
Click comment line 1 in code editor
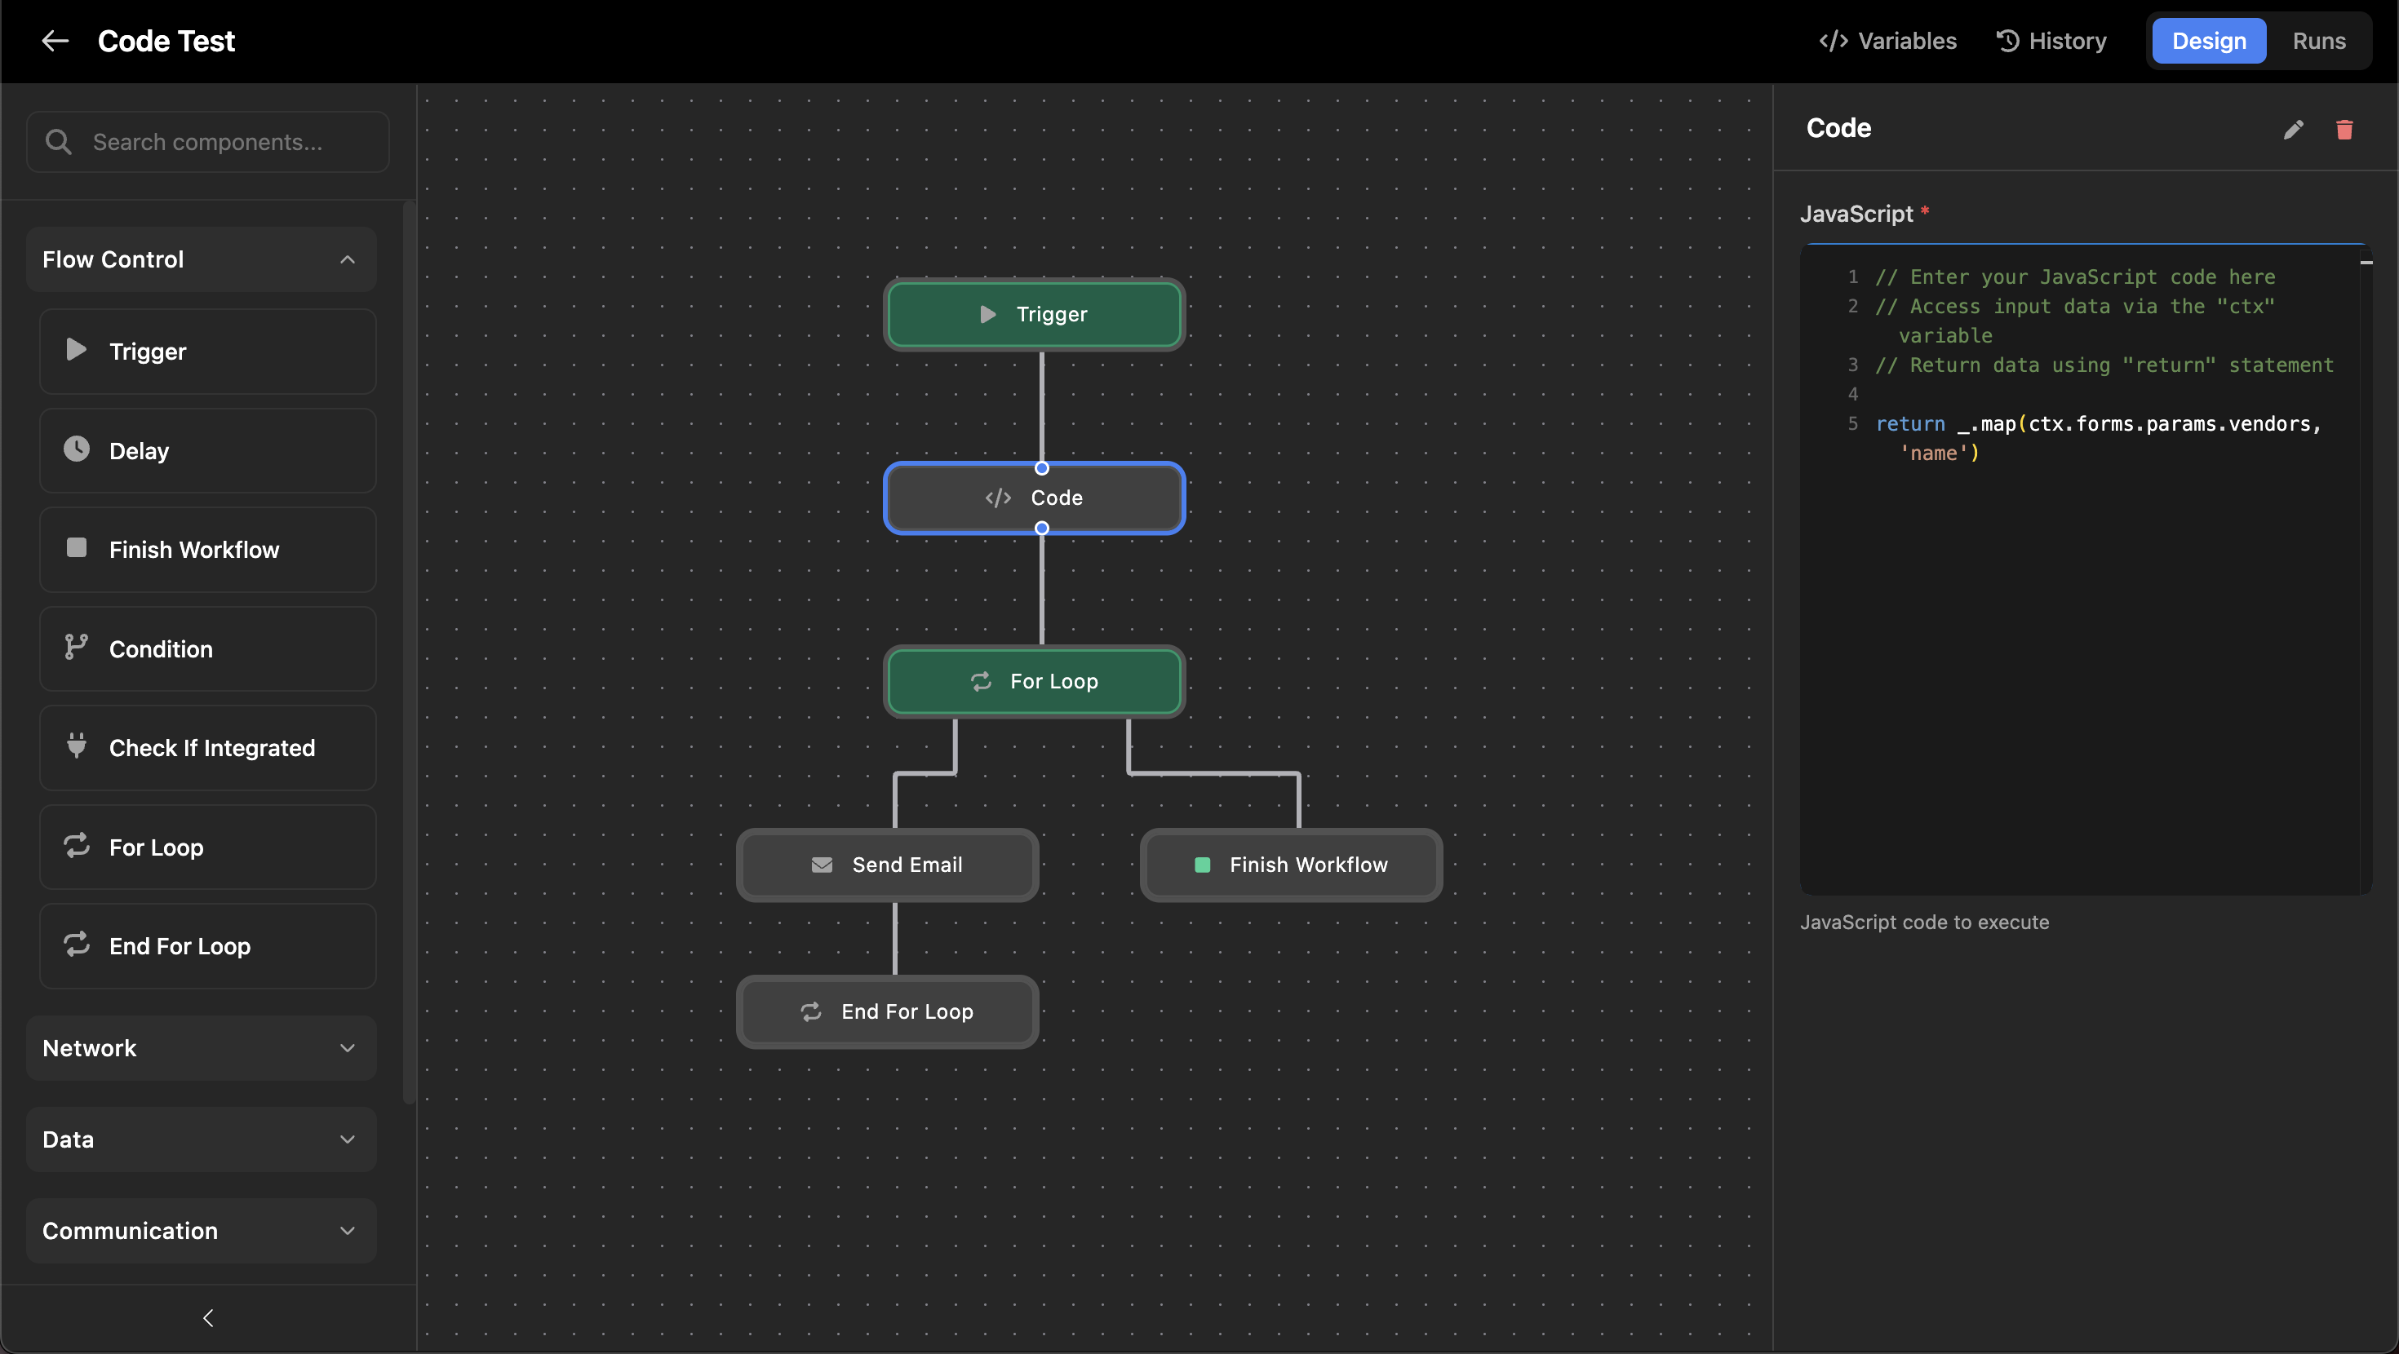click(2075, 277)
